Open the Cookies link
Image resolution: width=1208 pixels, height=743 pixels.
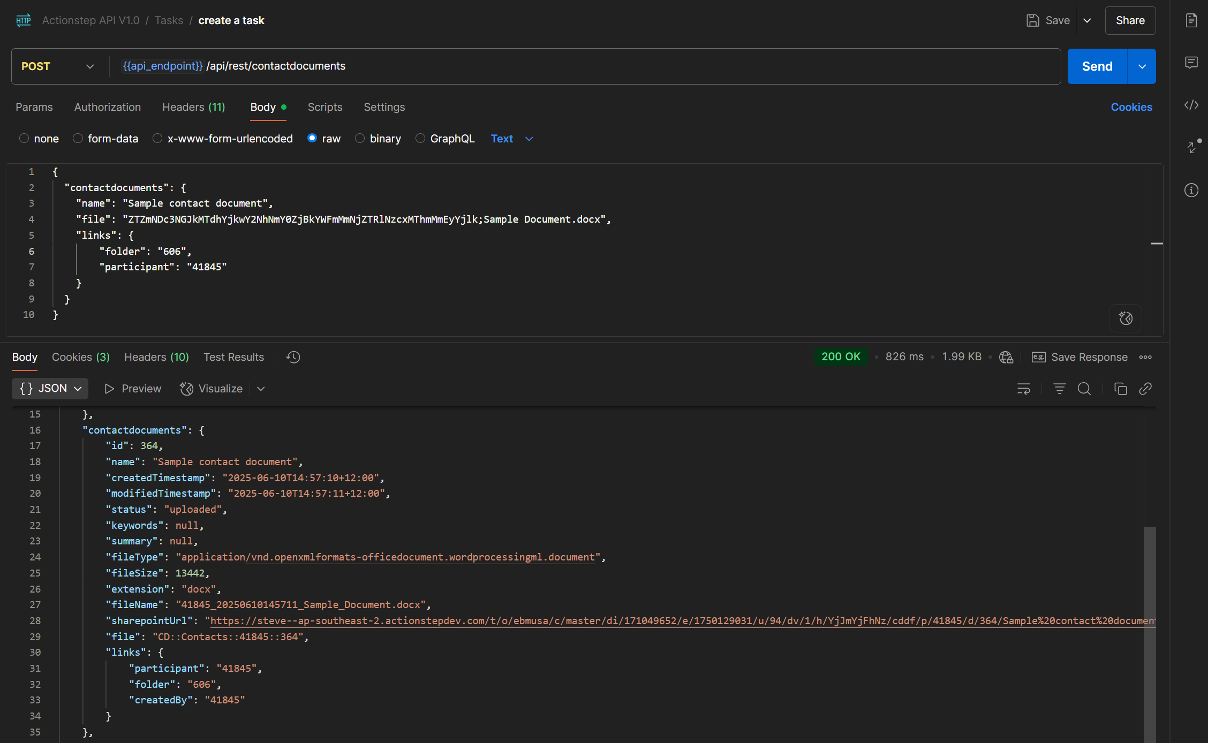(1131, 107)
